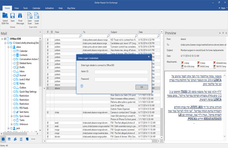This screenshot has height=148, width=228.
Task: Expand the Sync Issues folder
Action: pos(11,116)
